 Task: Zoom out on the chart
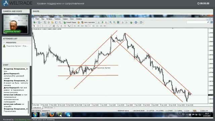[x=114, y=22]
